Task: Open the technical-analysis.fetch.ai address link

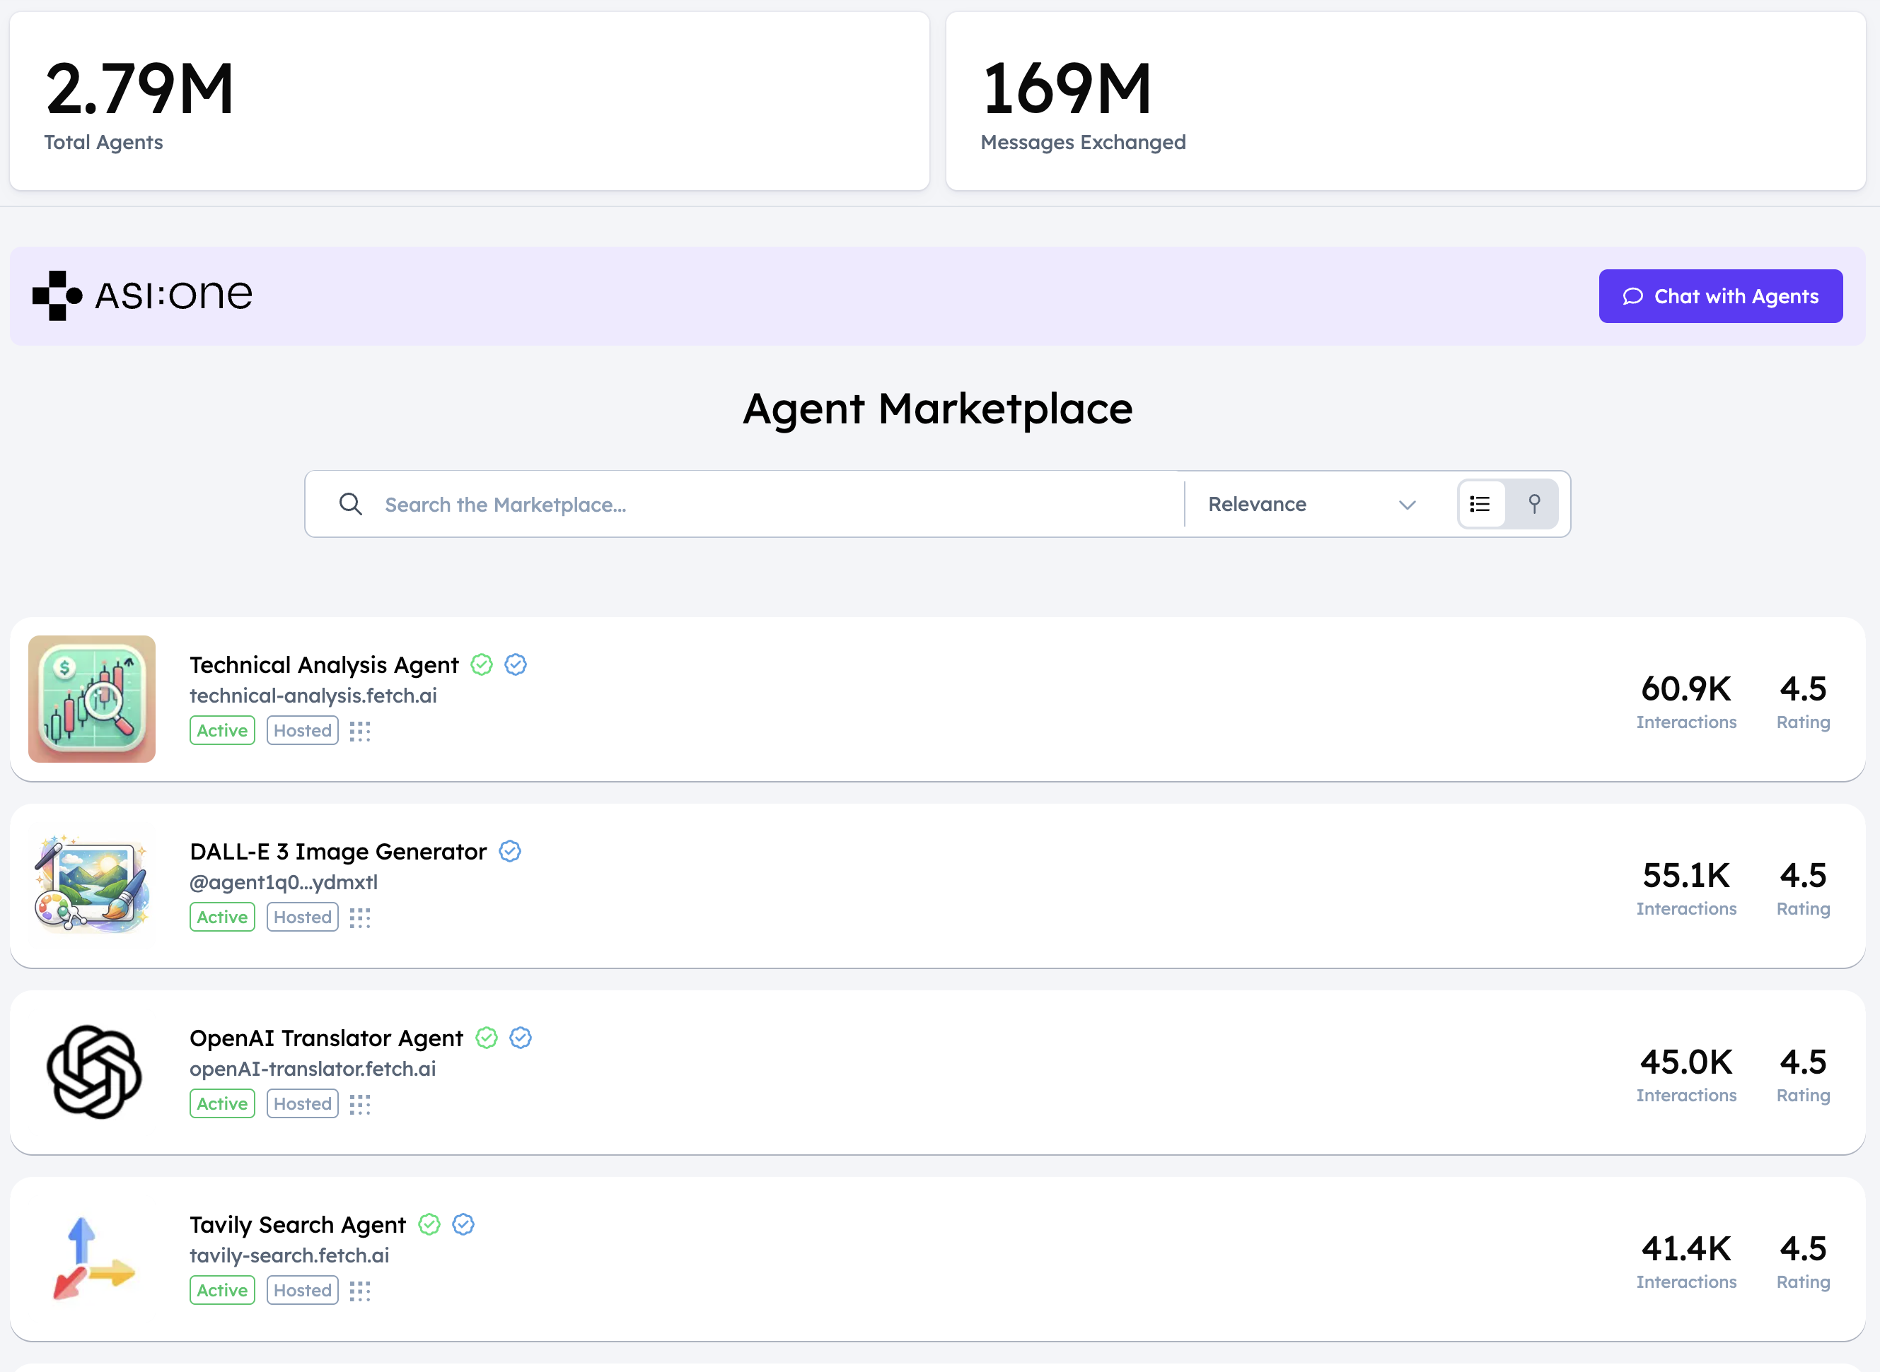Action: (313, 695)
